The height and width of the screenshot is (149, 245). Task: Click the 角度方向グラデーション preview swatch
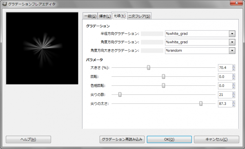click(152, 42)
